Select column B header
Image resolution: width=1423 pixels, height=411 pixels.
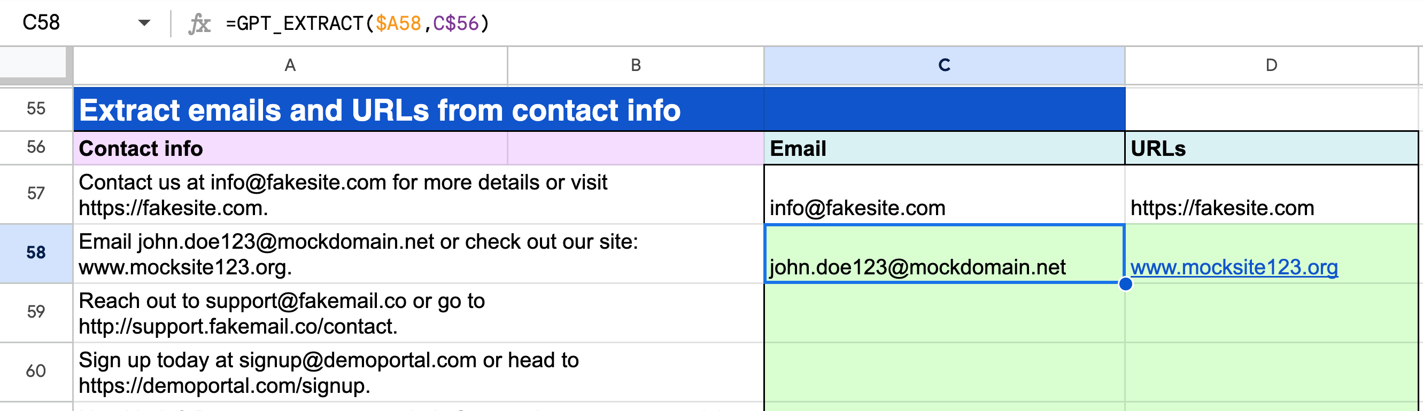pos(635,66)
